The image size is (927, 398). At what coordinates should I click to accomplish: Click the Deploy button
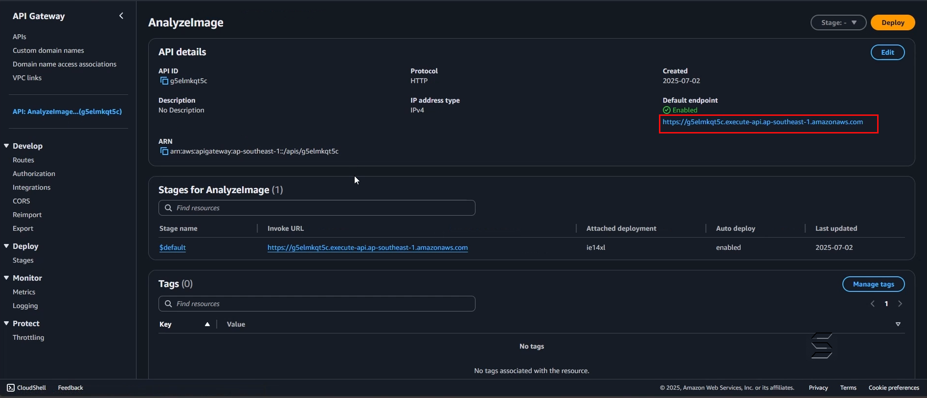click(893, 22)
